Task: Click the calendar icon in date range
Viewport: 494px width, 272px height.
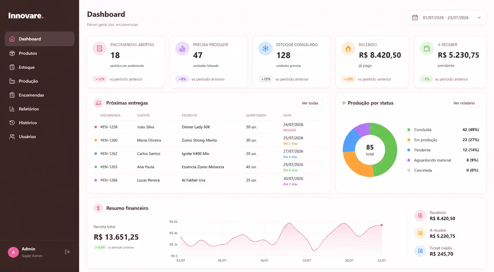Action: [415, 18]
